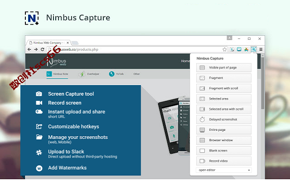Click 'Manage your screenshots' text
290x181 pixels.
pos(78,137)
